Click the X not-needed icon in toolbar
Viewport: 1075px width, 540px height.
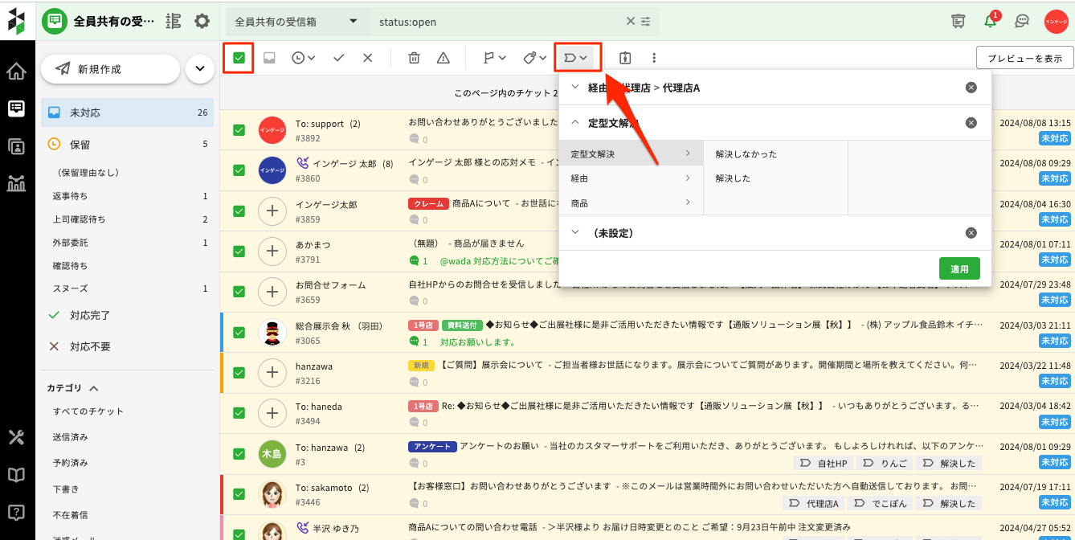367,58
